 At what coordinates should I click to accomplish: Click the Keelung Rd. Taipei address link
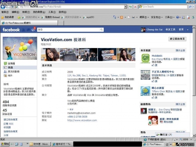click(96, 76)
